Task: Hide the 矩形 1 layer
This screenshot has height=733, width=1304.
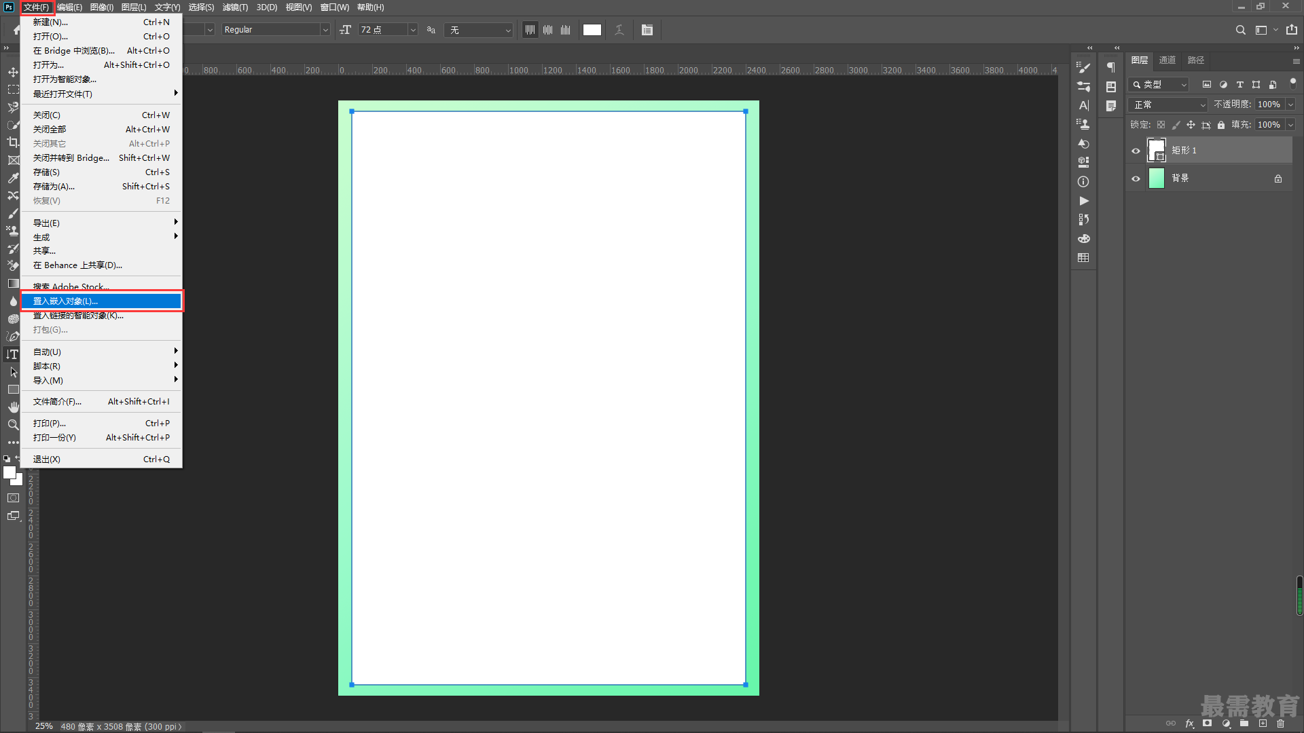Action: click(1136, 151)
